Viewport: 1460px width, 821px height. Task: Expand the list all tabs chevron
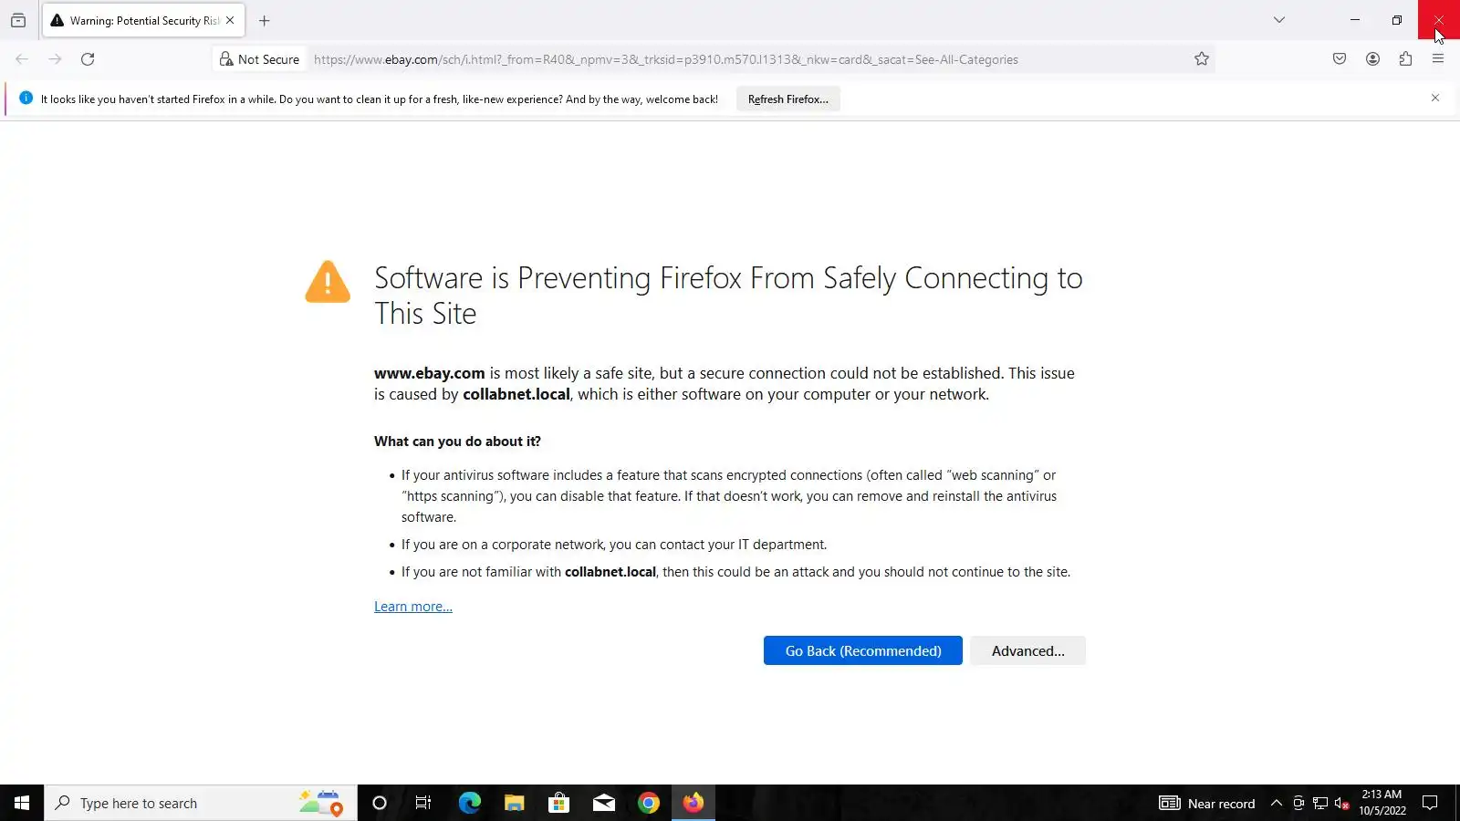pos(1279,20)
